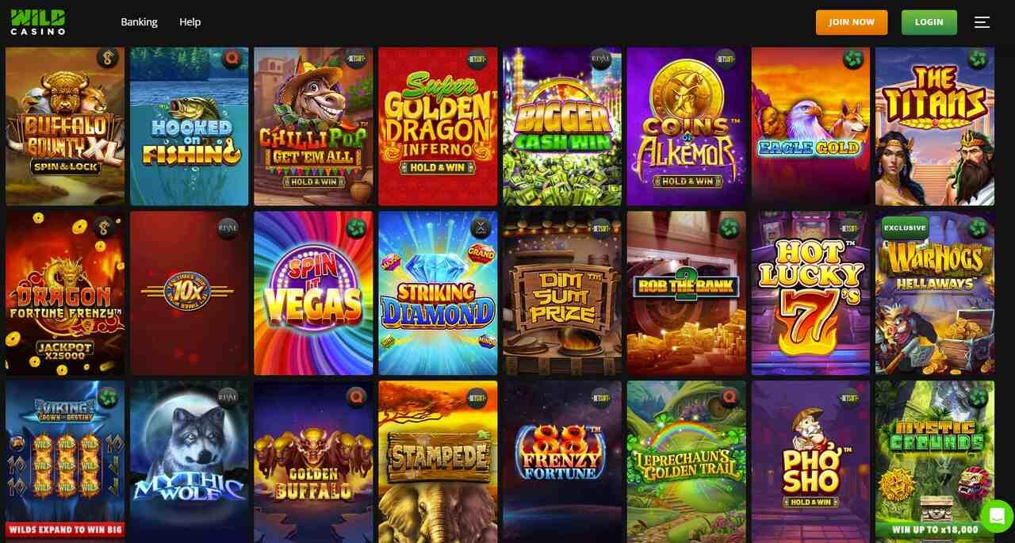Click the clover badge on The Titans tile

coord(978,58)
